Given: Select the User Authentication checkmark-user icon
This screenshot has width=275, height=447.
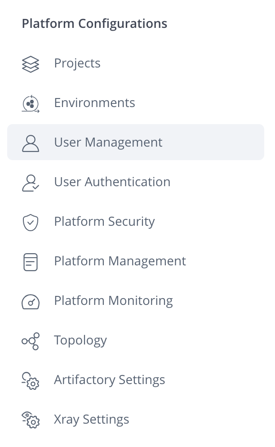Looking at the screenshot, I should click(x=30, y=182).
